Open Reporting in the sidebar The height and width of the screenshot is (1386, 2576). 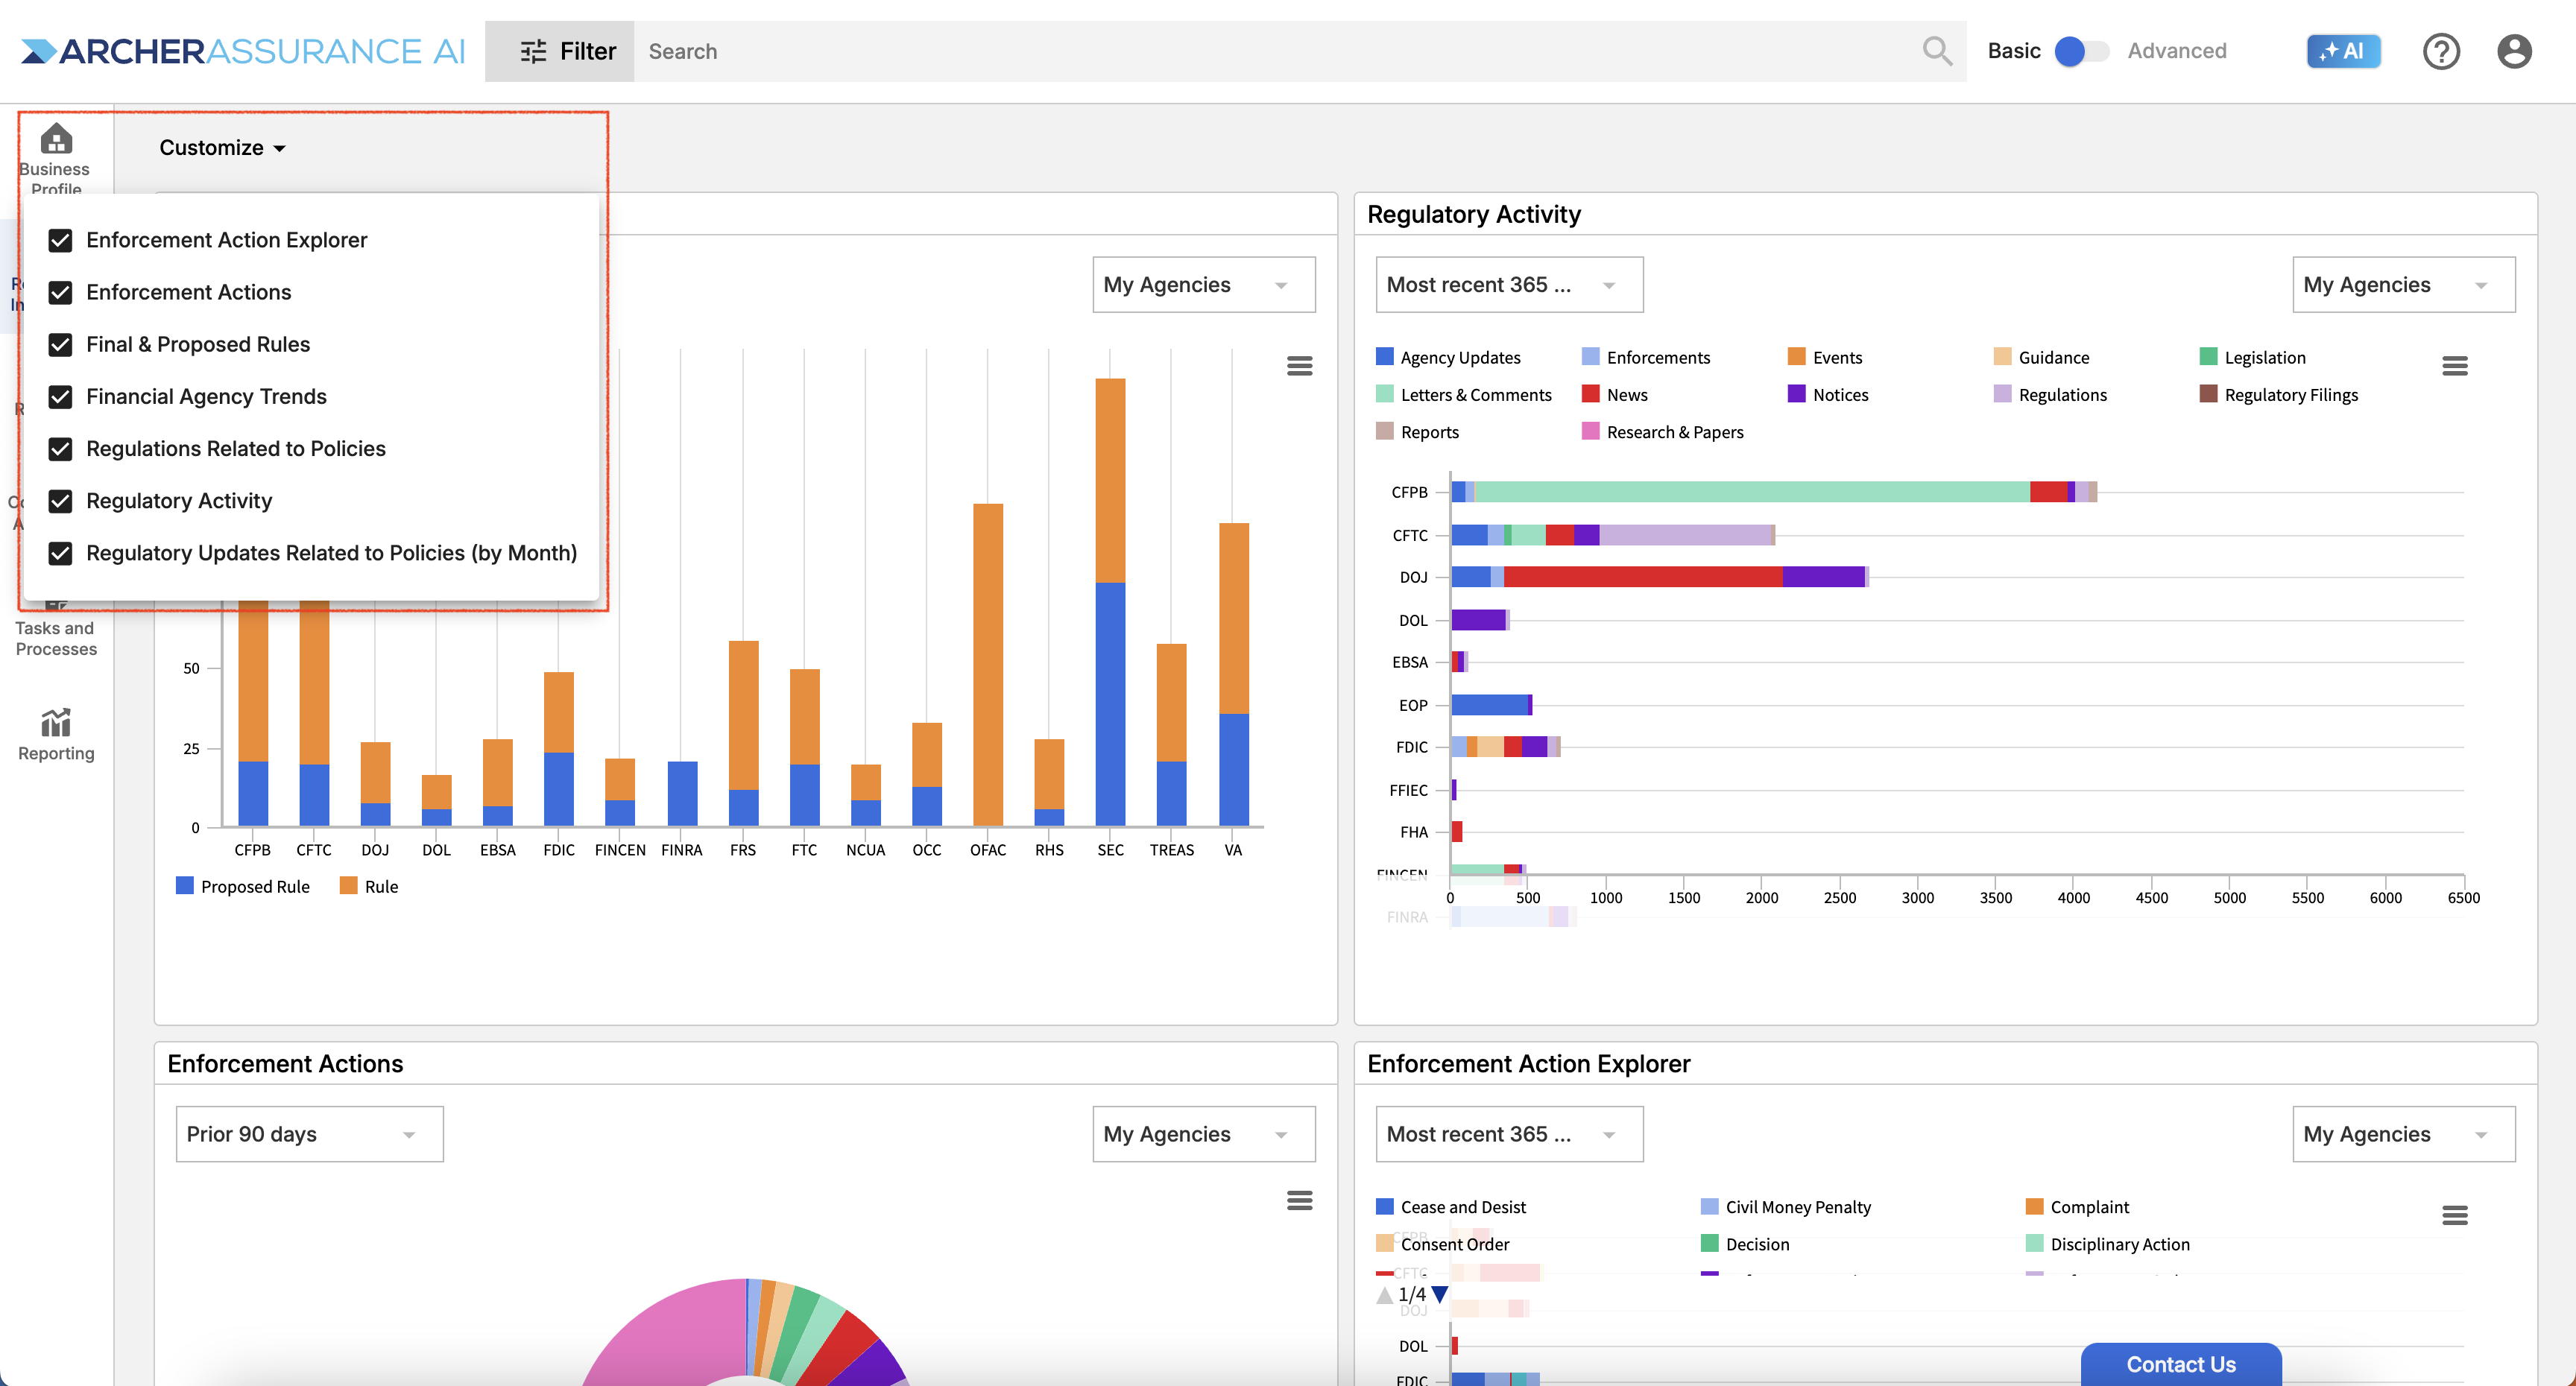click(56, 735)
